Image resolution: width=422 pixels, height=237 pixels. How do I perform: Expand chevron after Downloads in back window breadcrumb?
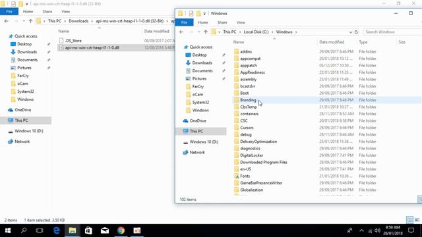[x=92, y=21]
